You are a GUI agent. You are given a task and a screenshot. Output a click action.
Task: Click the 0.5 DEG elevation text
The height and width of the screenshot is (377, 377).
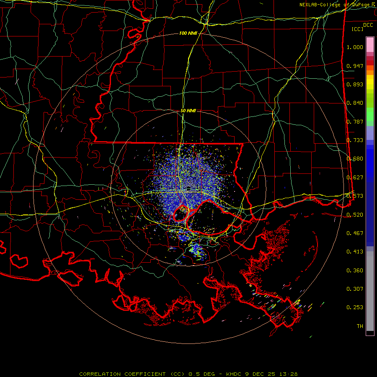tap(201, 374)
